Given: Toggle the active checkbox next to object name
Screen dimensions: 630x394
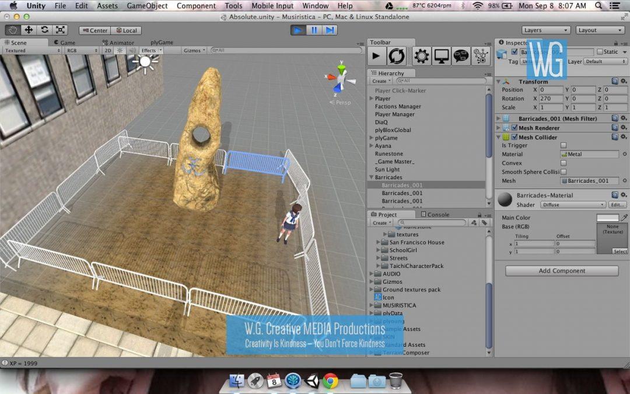Looking at the screenshot, I should (x=514, y=51).
